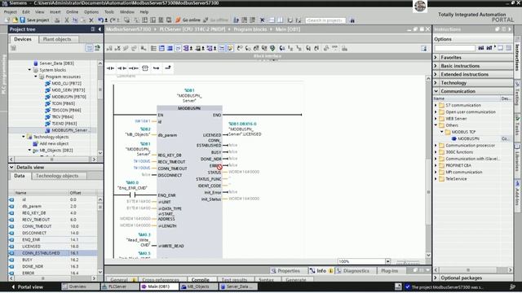Viewport: 522px width, 293px height.
Task: Select TCON [FB65] in project tree
Action: coord(64,103)
